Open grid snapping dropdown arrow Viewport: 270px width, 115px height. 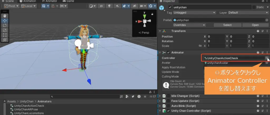click(48, 6)
